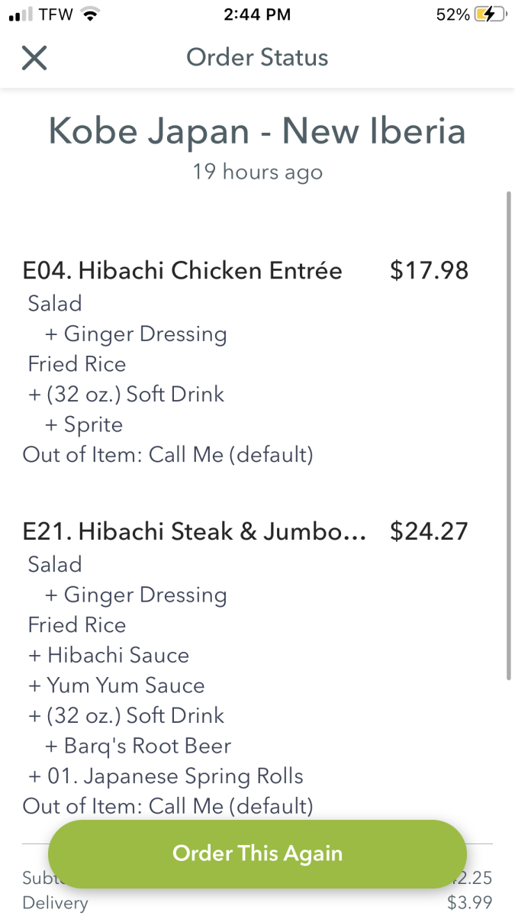The image size is (515, 916).
Task: Select the E04. Hibachi Chicken Entrée item
Action: [x=182, y=270]
